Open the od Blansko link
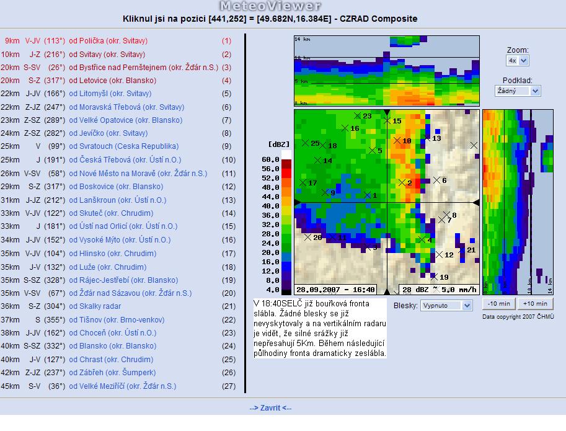The width and height of the screenshot is (566, 431). [113, 346]
